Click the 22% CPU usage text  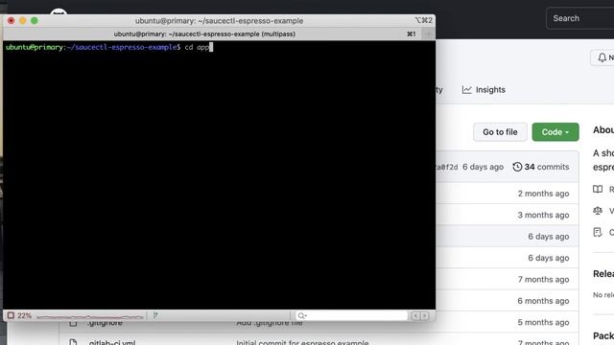(x=24, y=315)
